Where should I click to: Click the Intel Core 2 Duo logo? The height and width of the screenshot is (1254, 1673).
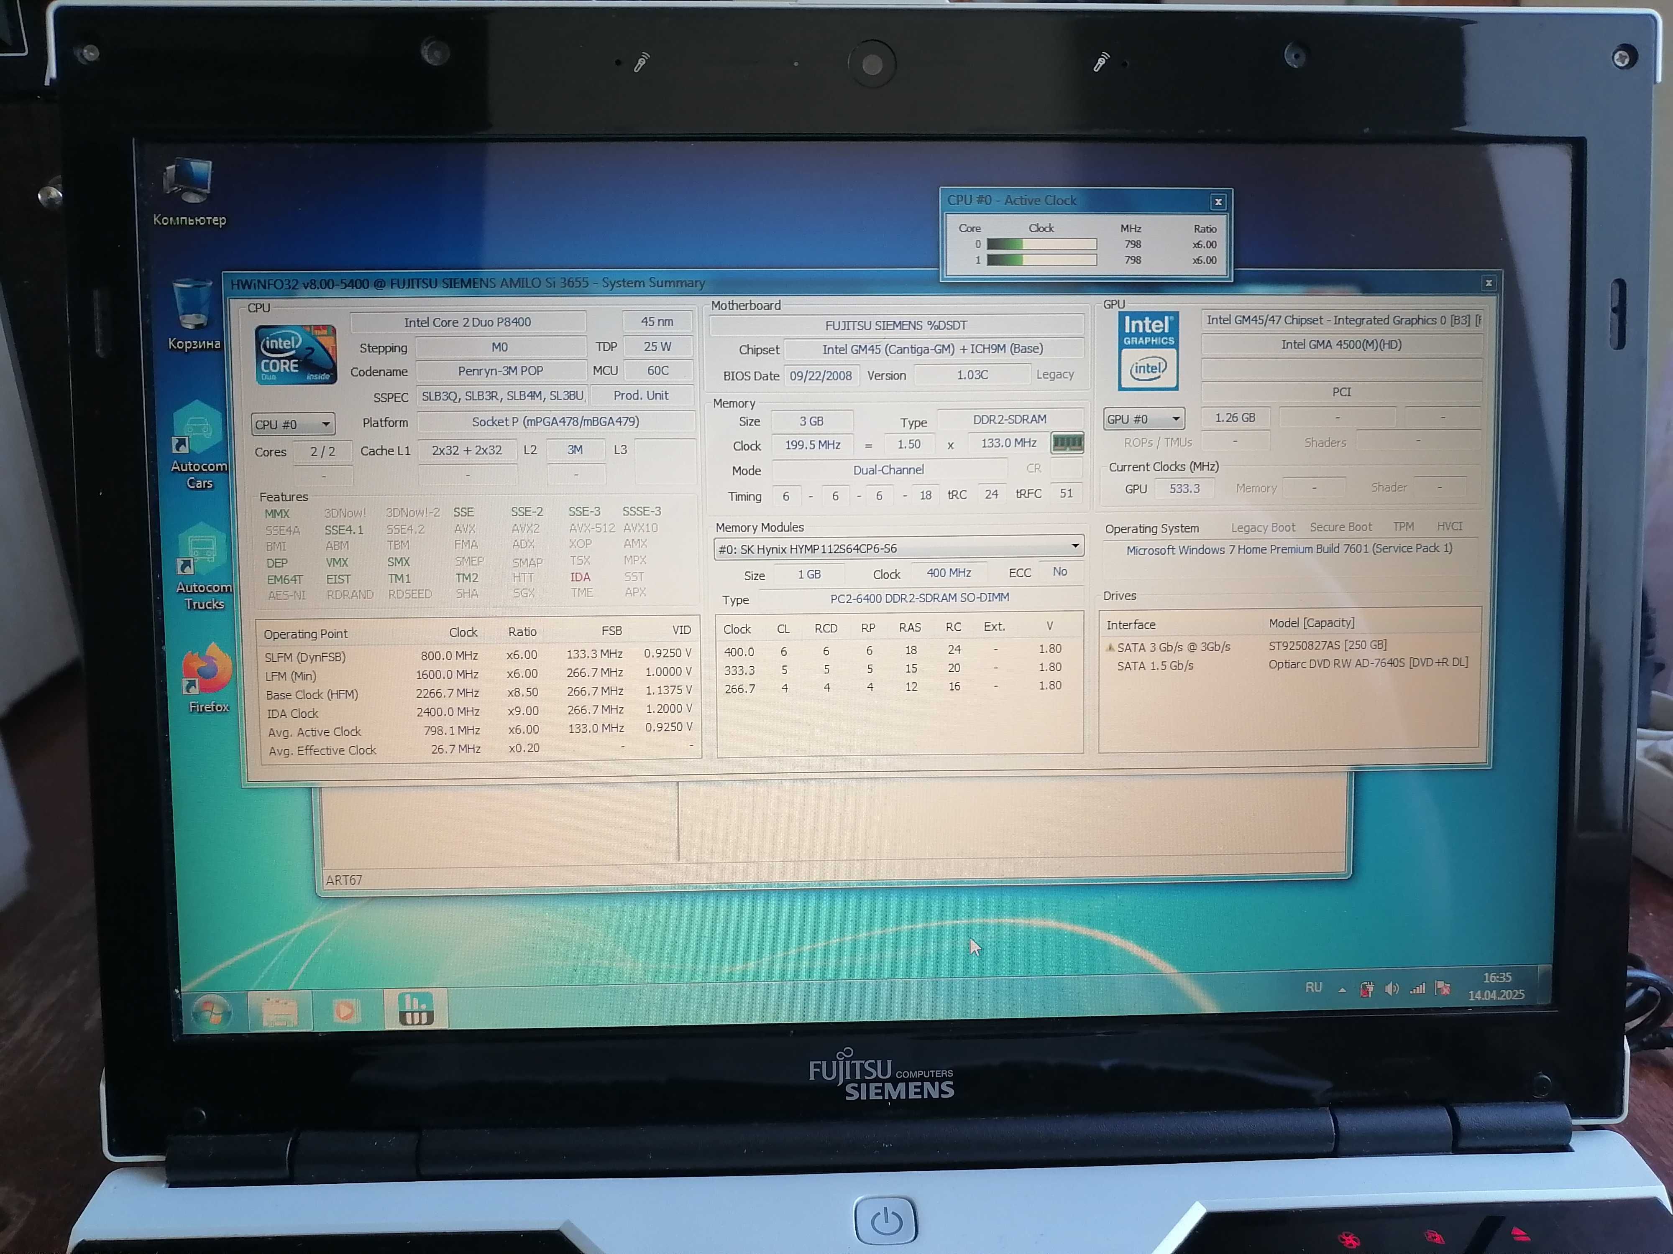(x=296, y=355)
